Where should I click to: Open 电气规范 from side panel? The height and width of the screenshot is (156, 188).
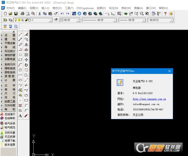click(8, 127)
